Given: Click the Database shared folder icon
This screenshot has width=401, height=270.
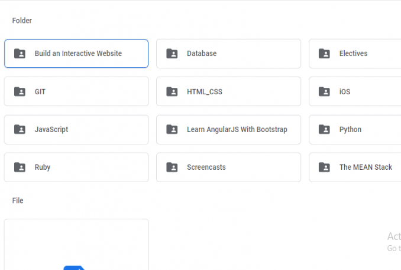Looking at the screenshot, I should pyautogui.click(x=172, y=54).
